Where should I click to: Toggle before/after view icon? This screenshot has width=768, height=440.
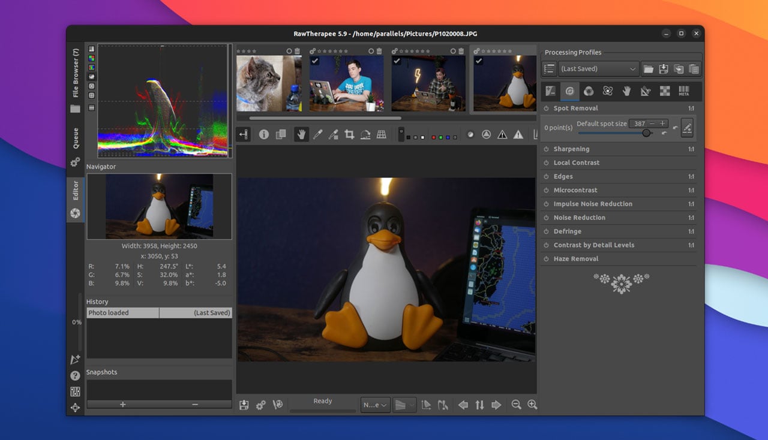click(x=280, y=135)
